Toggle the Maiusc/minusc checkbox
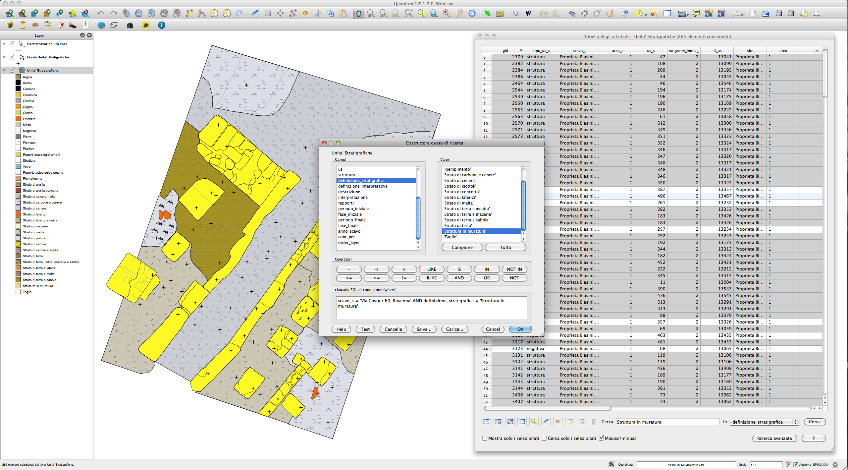The width and height of the screenshot is (848, 470). (x=601, y=438)
